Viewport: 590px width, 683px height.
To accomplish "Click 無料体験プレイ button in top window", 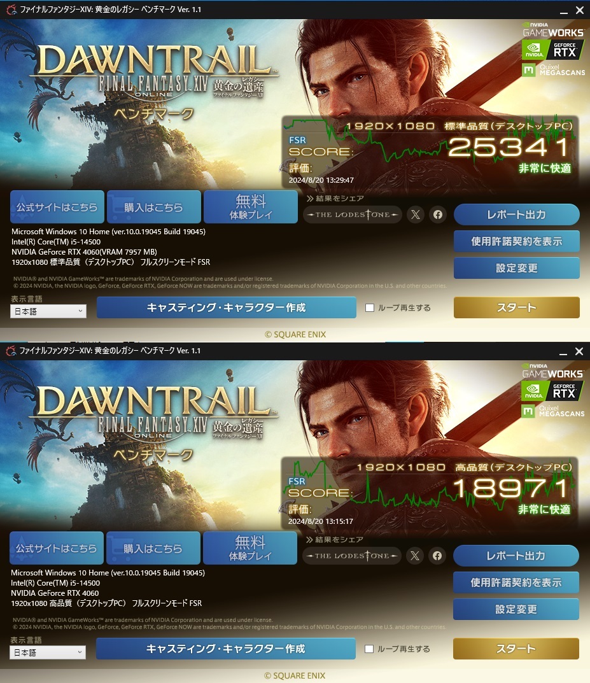I will pos(251,207).
